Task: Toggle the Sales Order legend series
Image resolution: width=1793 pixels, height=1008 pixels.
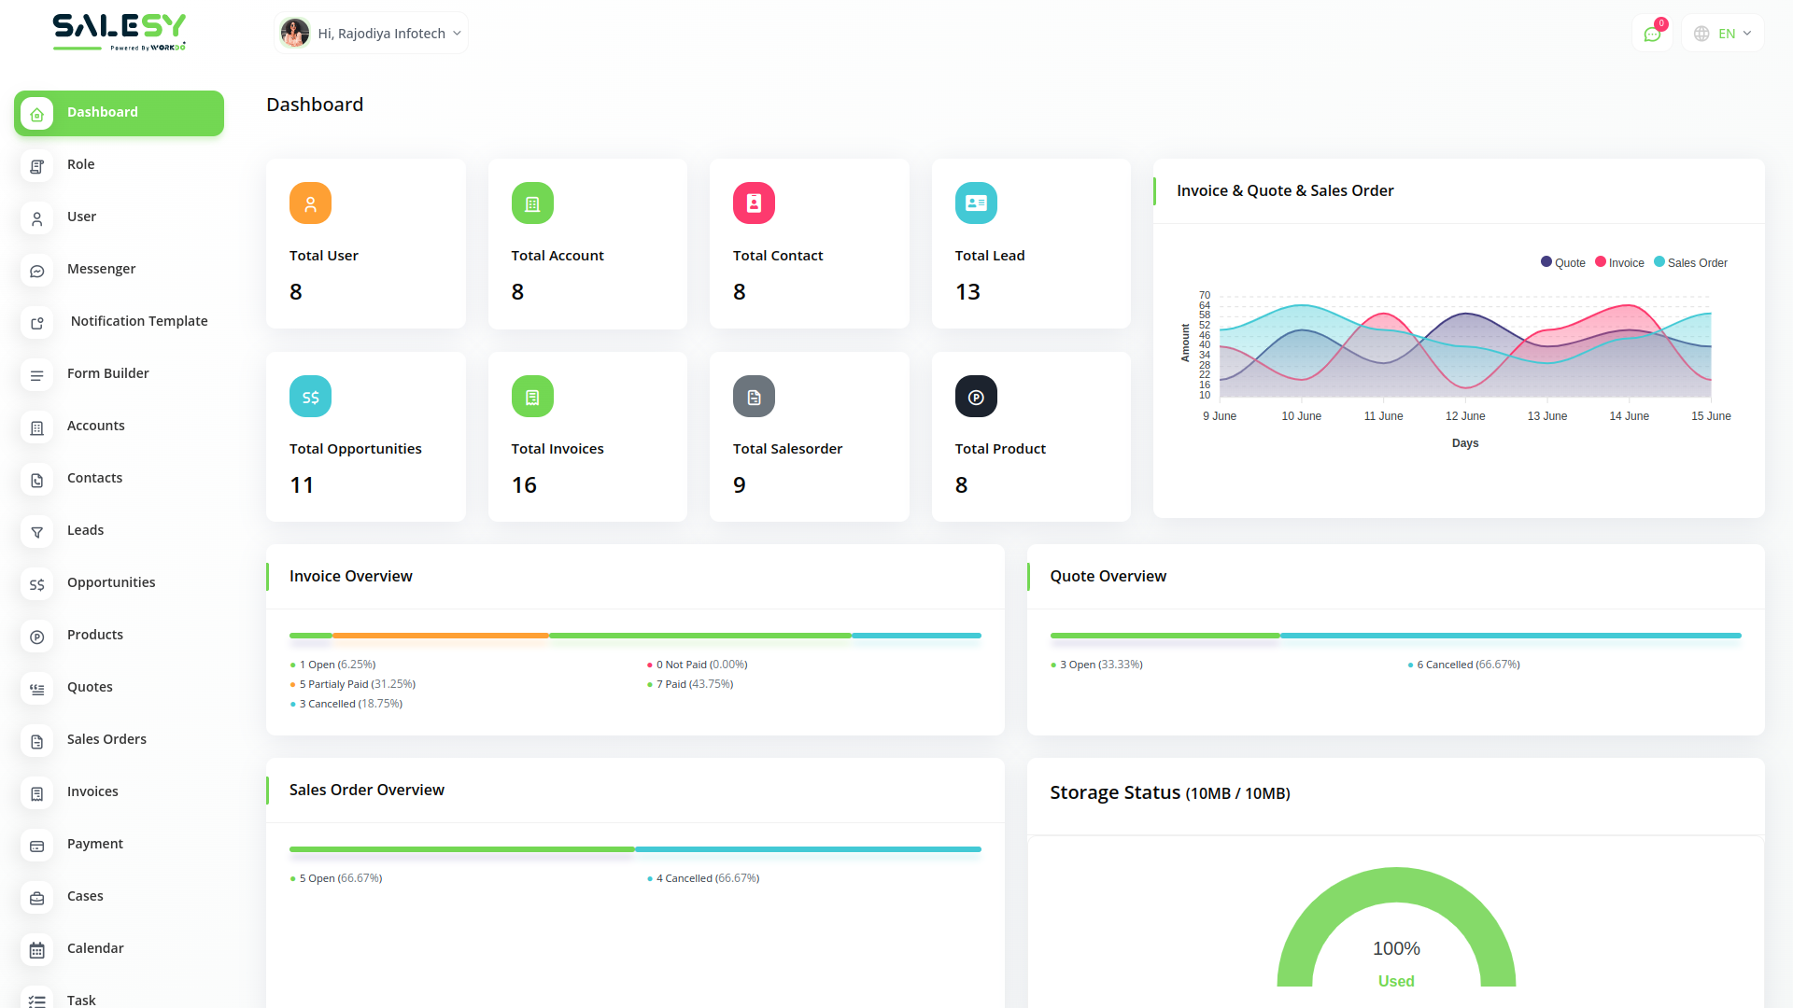Action: click(x=1690, y=263)
